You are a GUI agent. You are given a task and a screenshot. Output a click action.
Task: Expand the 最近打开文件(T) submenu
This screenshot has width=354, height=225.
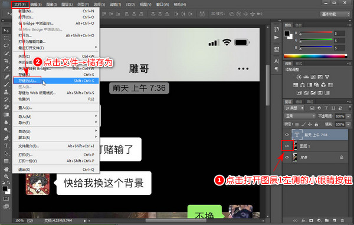[56, 48]
